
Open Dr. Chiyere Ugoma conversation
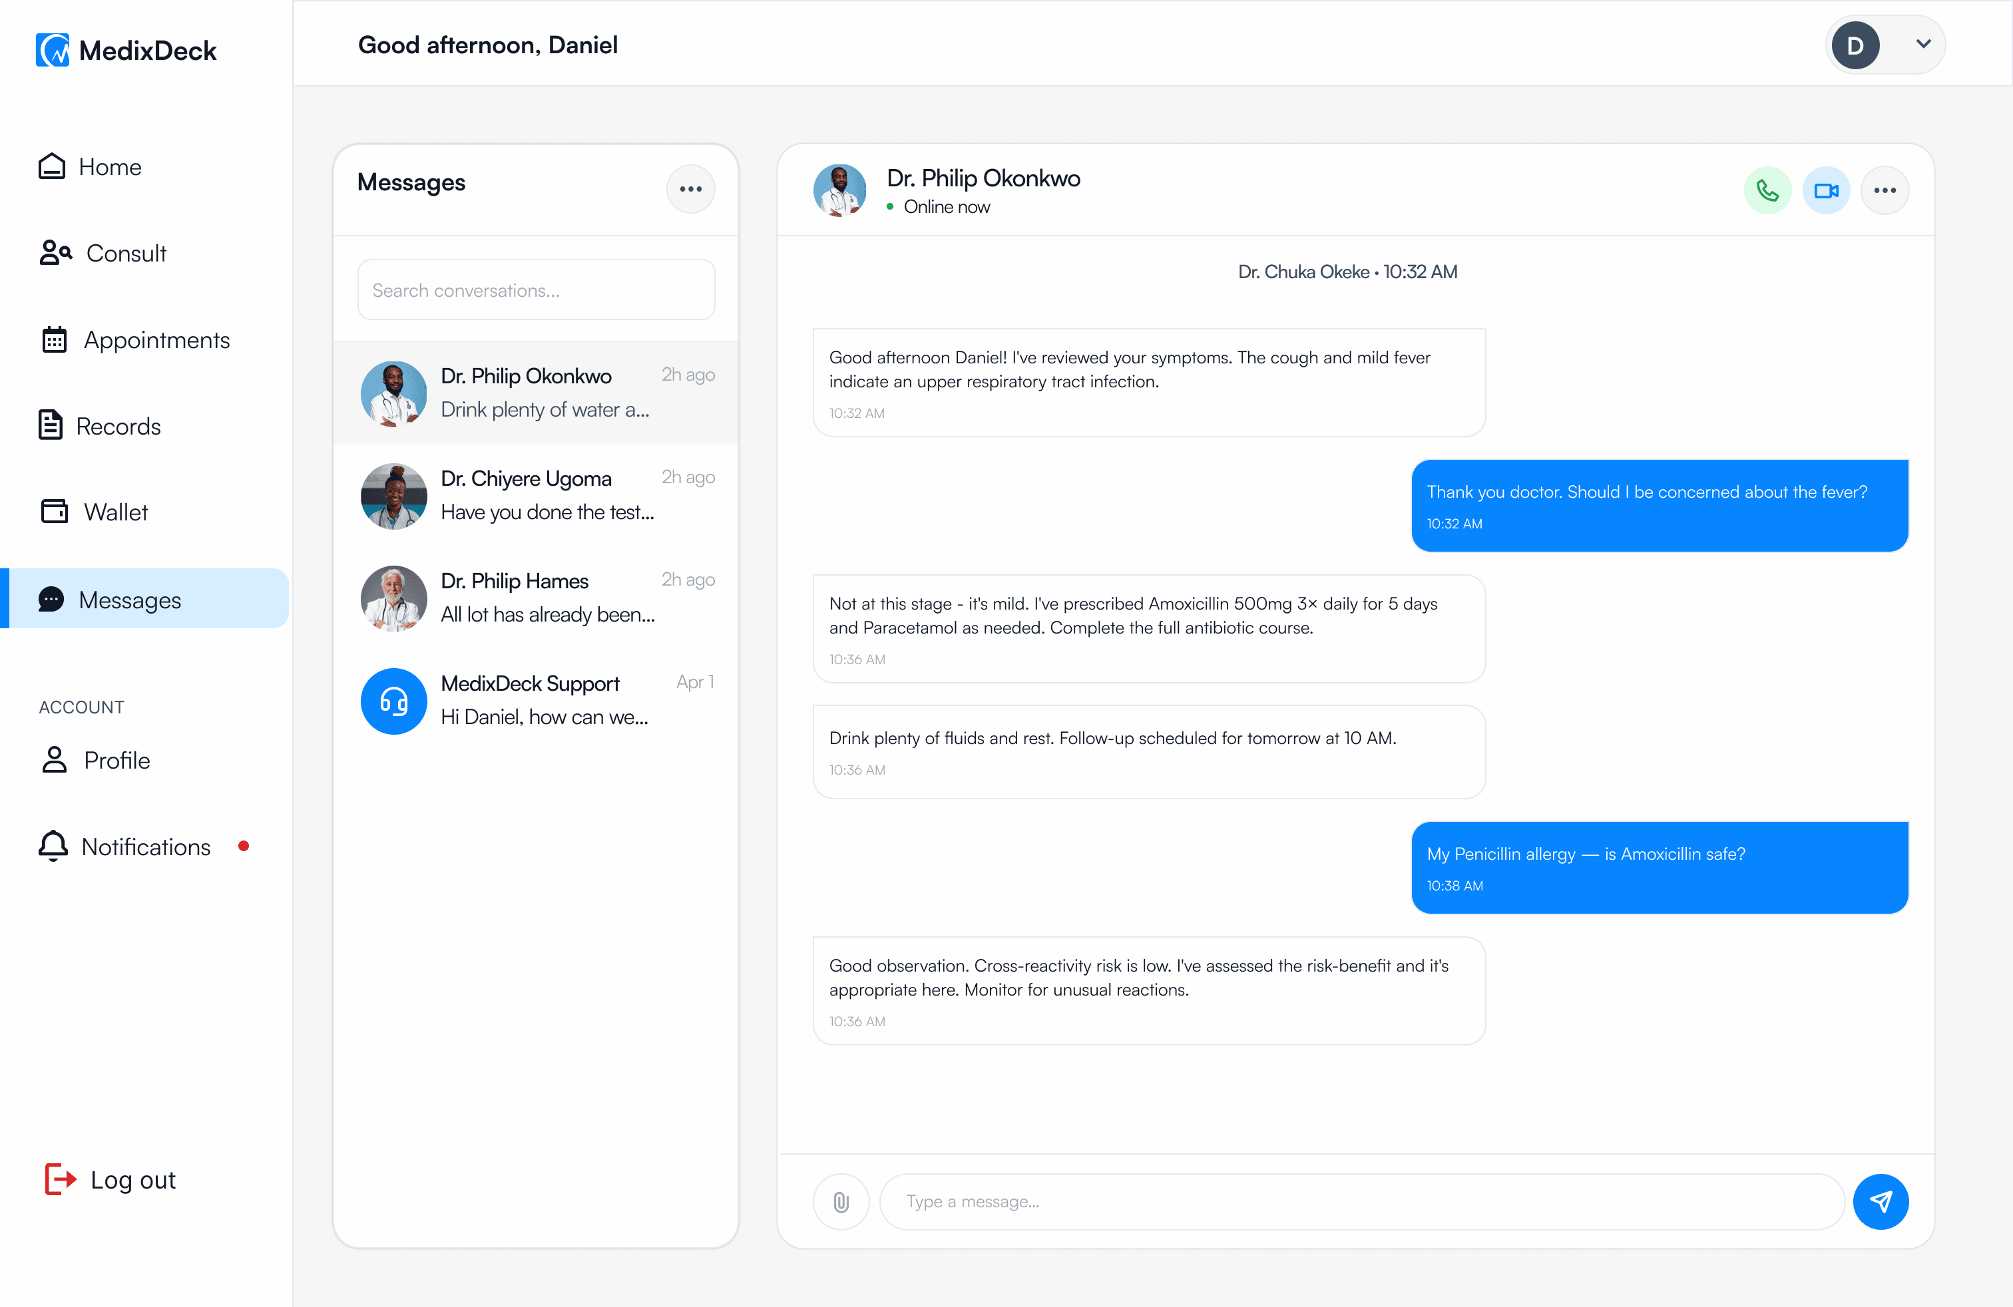point(535,495)
